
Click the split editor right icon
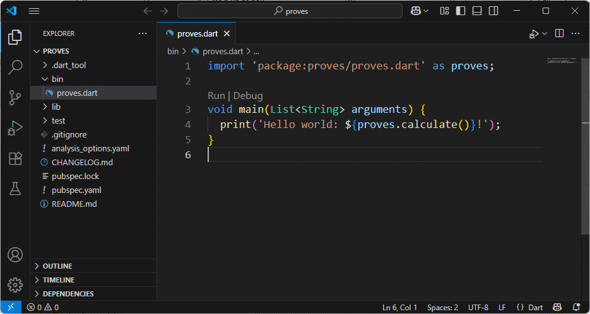tap(559, 33)
